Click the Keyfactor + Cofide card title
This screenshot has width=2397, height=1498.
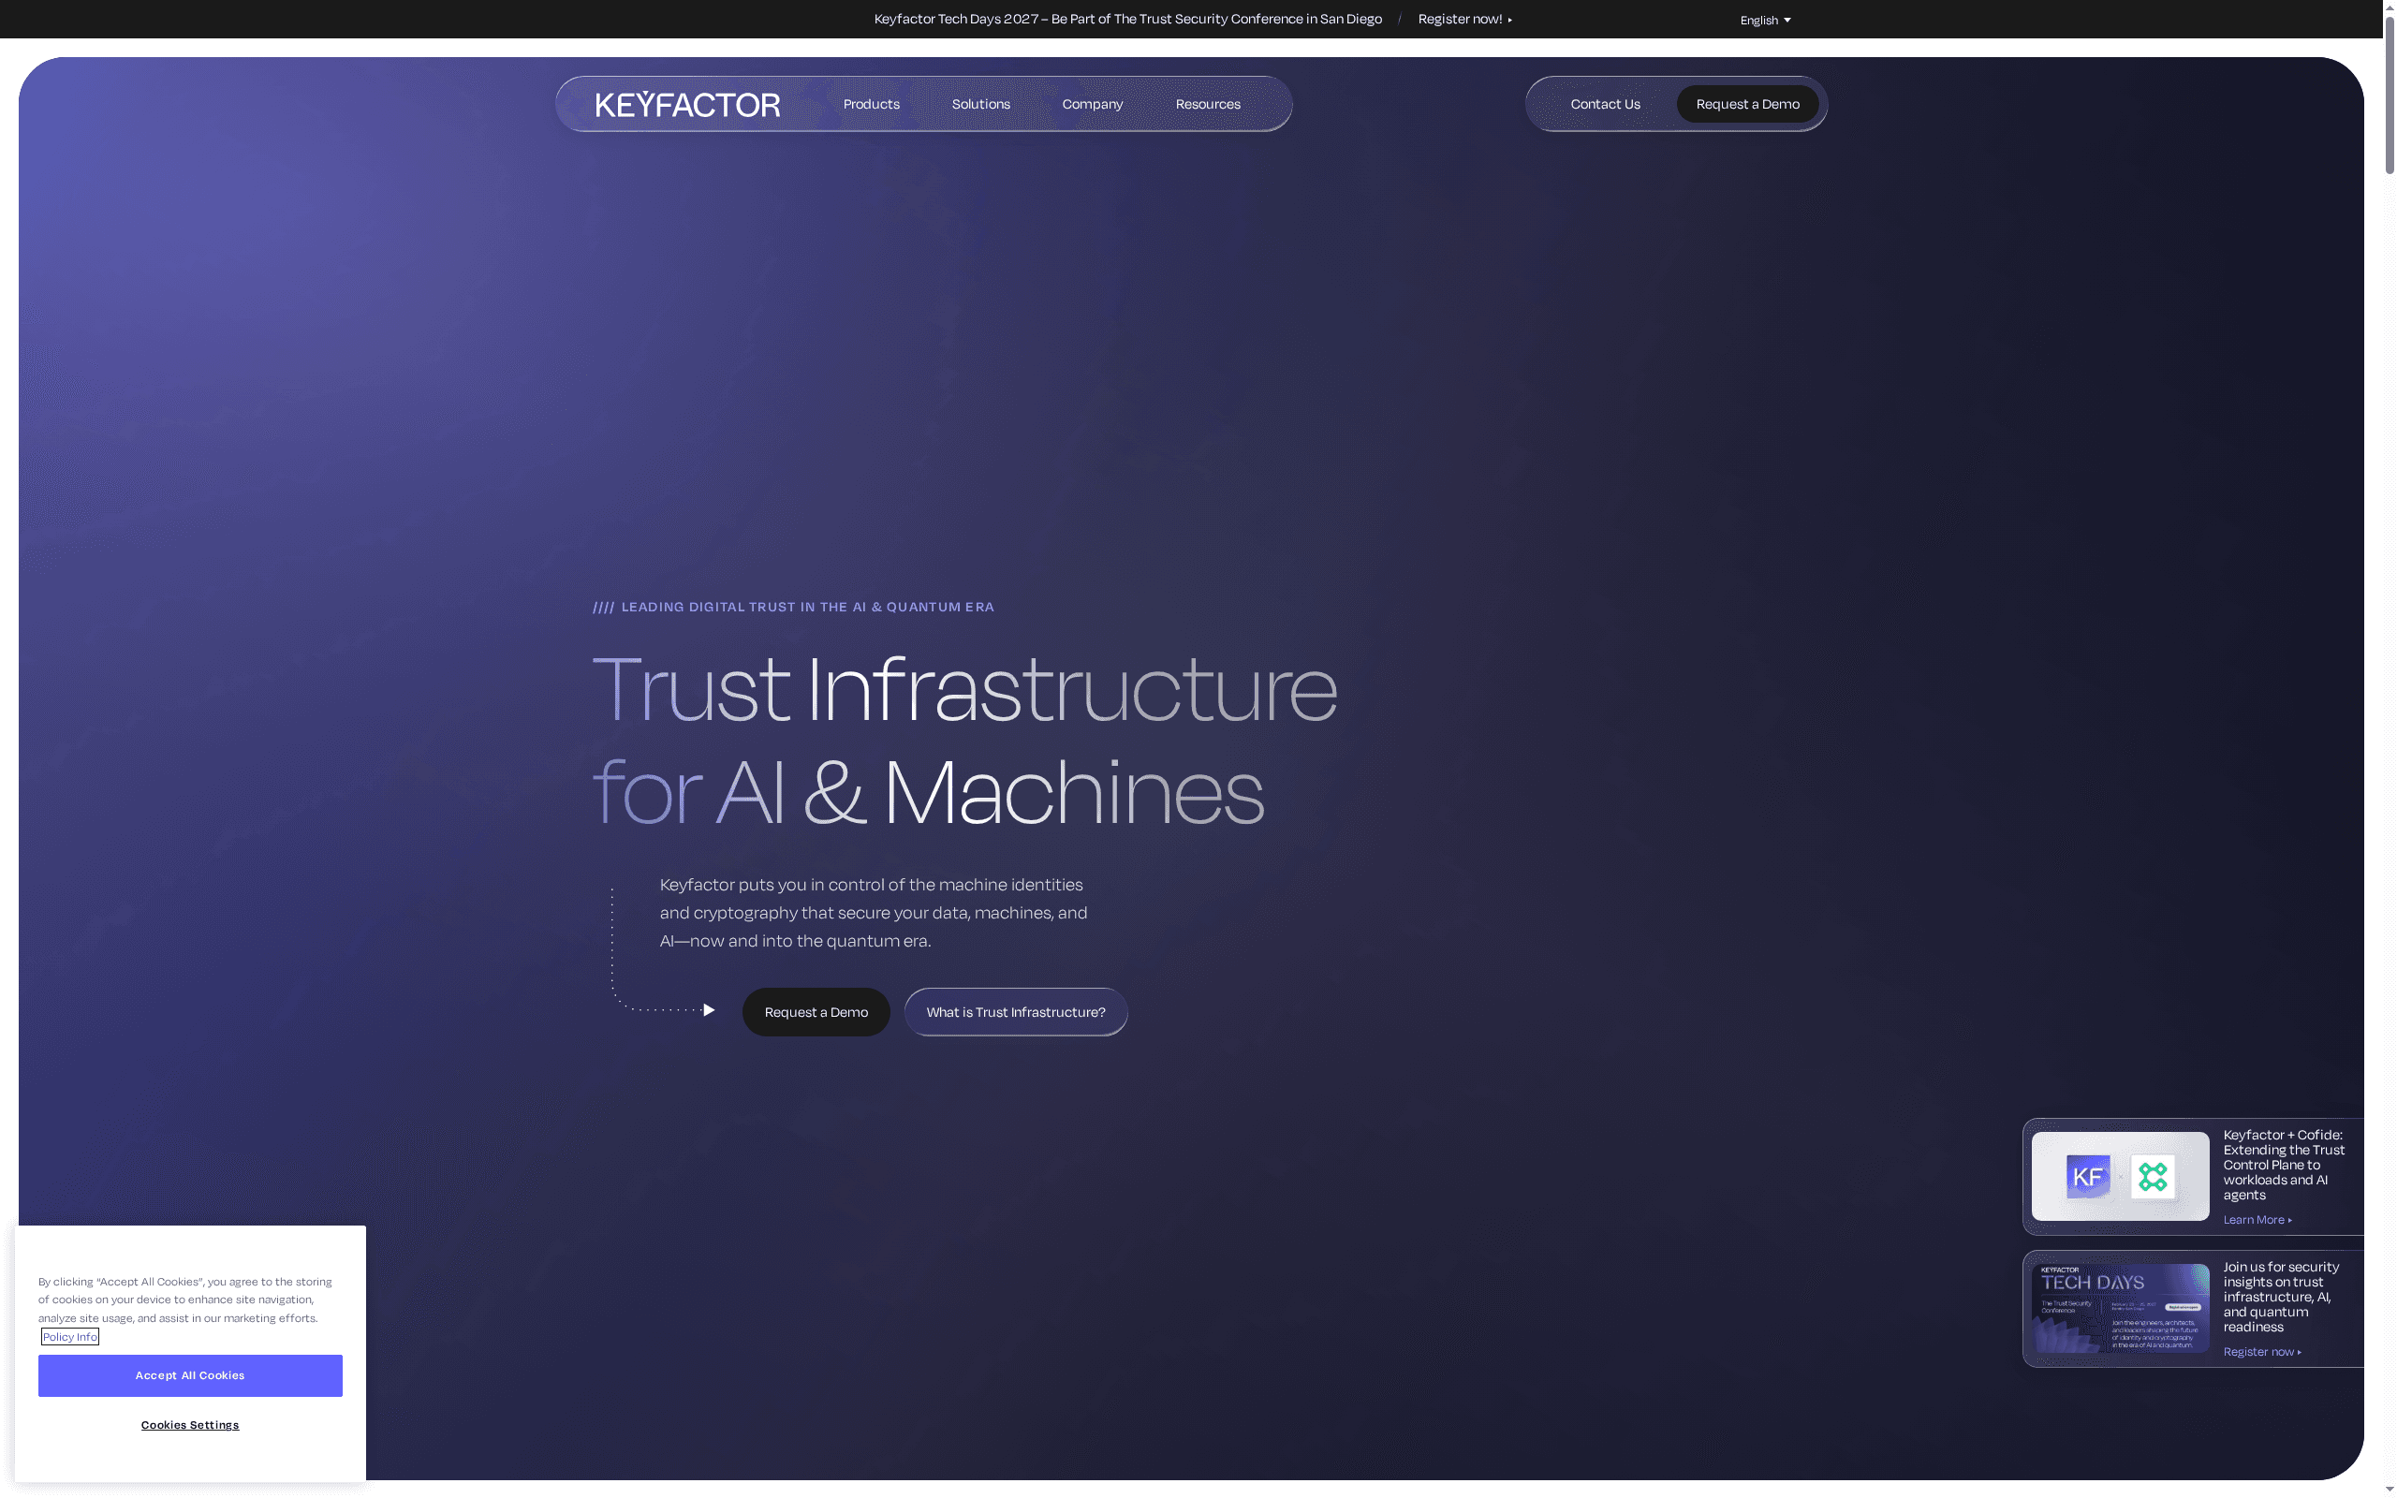2283,1164
